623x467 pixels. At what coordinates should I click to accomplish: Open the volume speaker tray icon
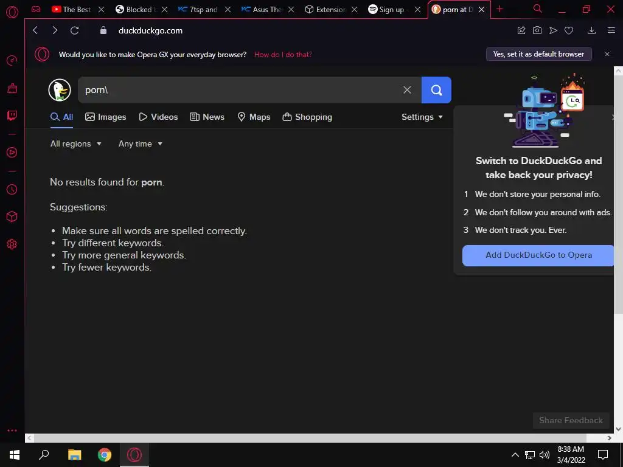(545, 455)
